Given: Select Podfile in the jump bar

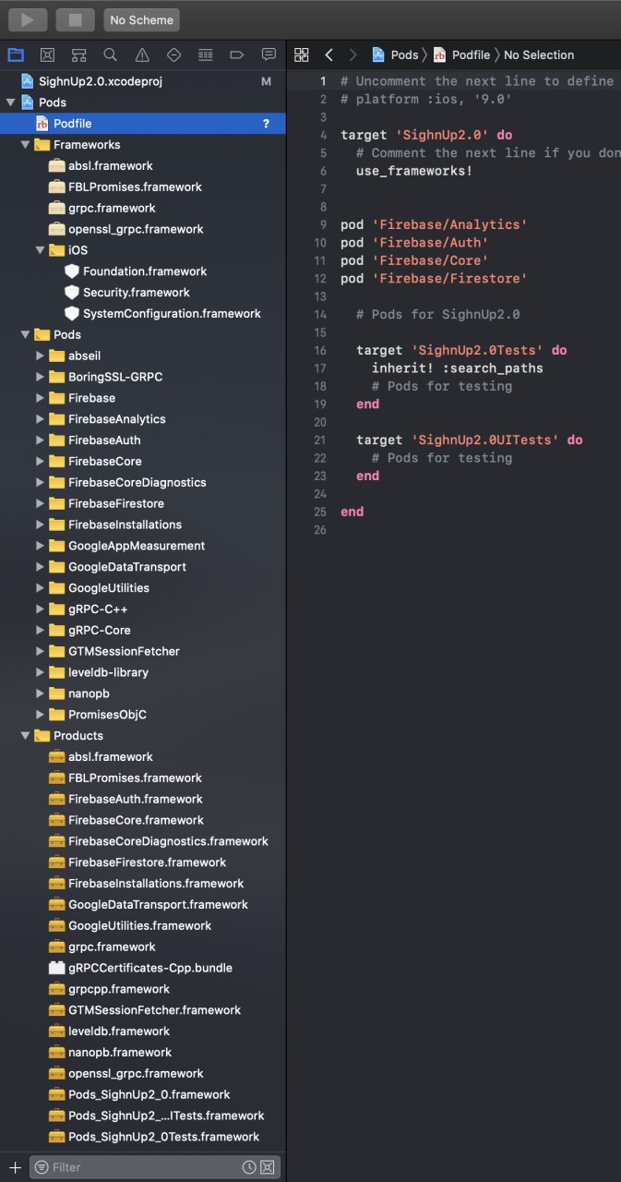Looking at the screenshot, I should (461, 54).
